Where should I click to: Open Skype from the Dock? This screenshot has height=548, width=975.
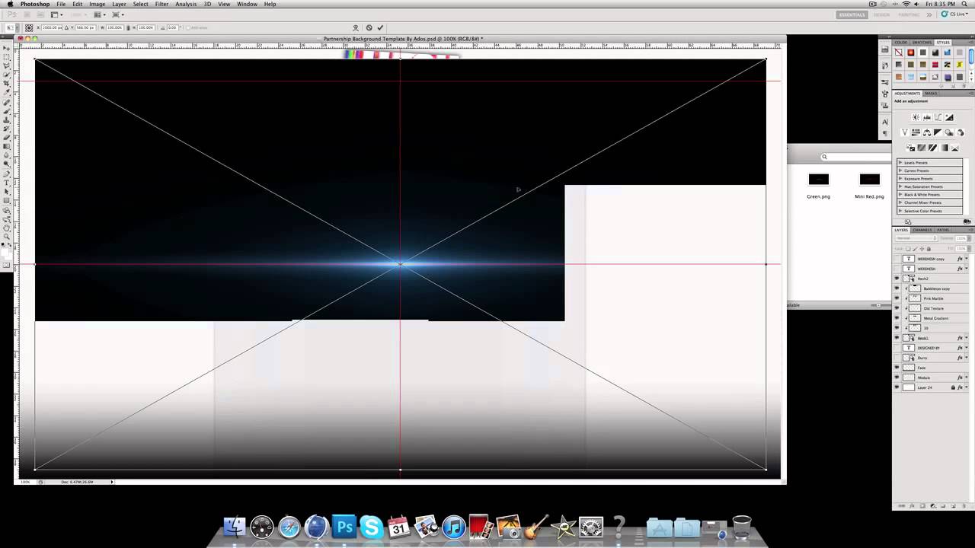371,526
